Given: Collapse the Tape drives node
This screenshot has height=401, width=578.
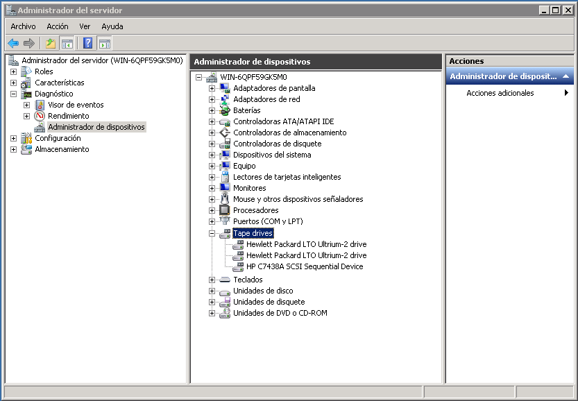Looking at the screenshot, I should pos(212,234).
